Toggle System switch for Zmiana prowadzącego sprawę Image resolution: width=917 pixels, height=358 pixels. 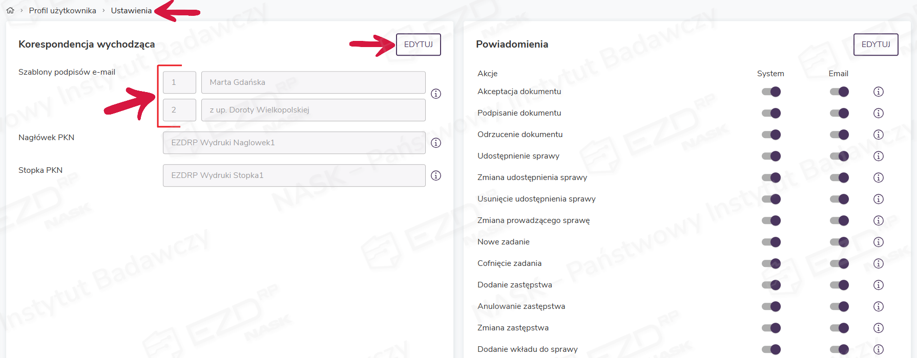pos(771,220)
